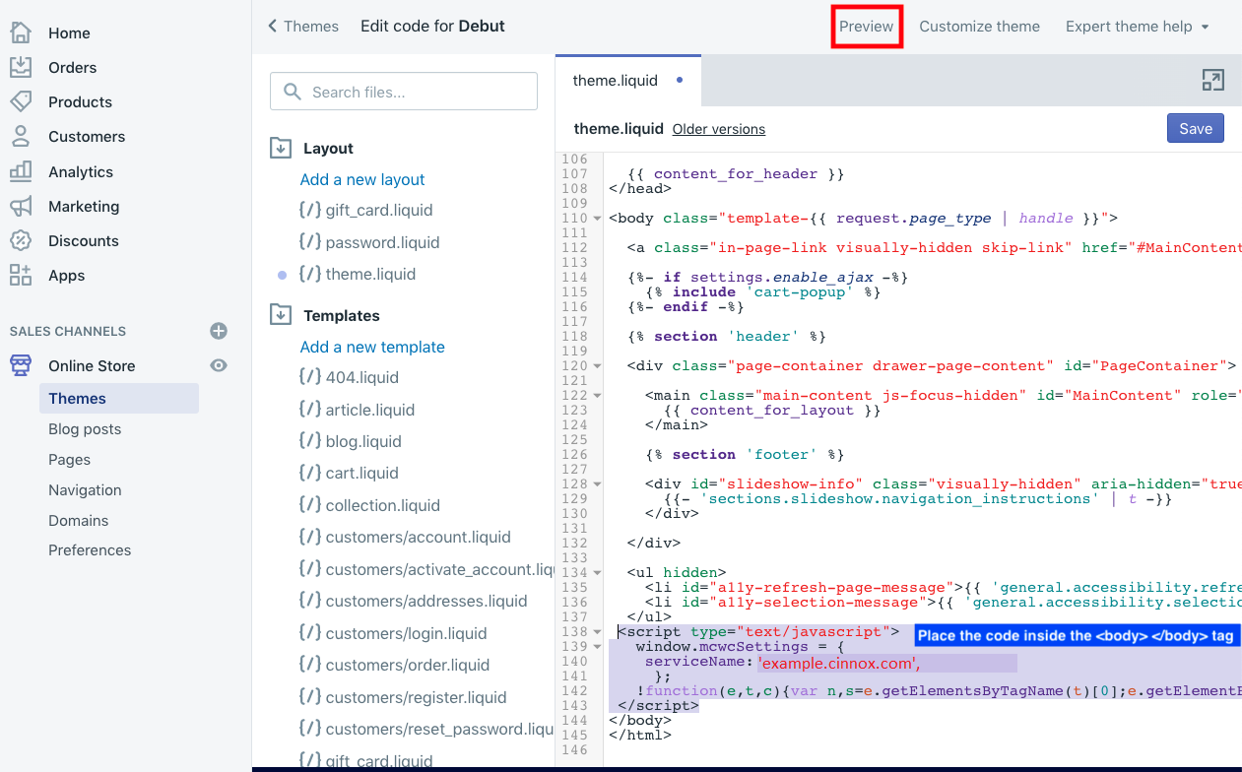Click the Preview button
The height and width of the screenshot is (772, 1242).
[x=867, y=27]
